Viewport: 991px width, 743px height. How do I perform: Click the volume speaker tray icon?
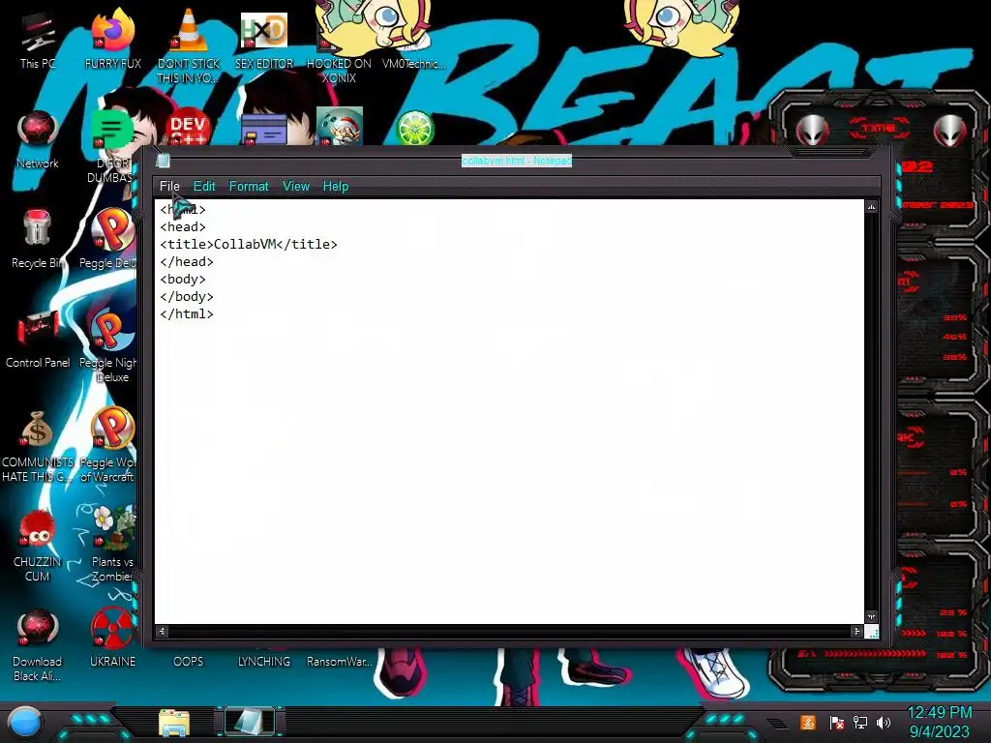(x=884, y=722)
